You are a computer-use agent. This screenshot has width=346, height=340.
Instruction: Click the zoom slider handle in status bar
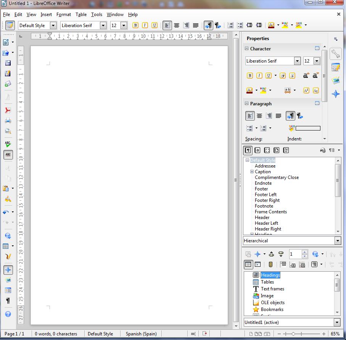(x=293, y=334)
